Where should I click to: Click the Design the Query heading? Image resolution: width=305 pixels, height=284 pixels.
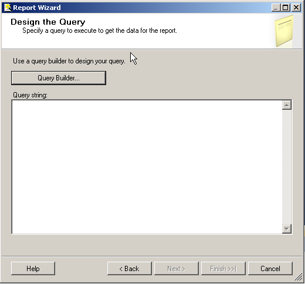tap(48, 22)
